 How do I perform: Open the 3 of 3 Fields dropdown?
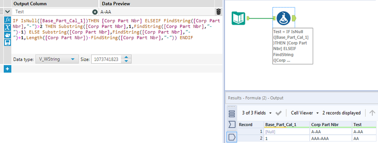257,113
